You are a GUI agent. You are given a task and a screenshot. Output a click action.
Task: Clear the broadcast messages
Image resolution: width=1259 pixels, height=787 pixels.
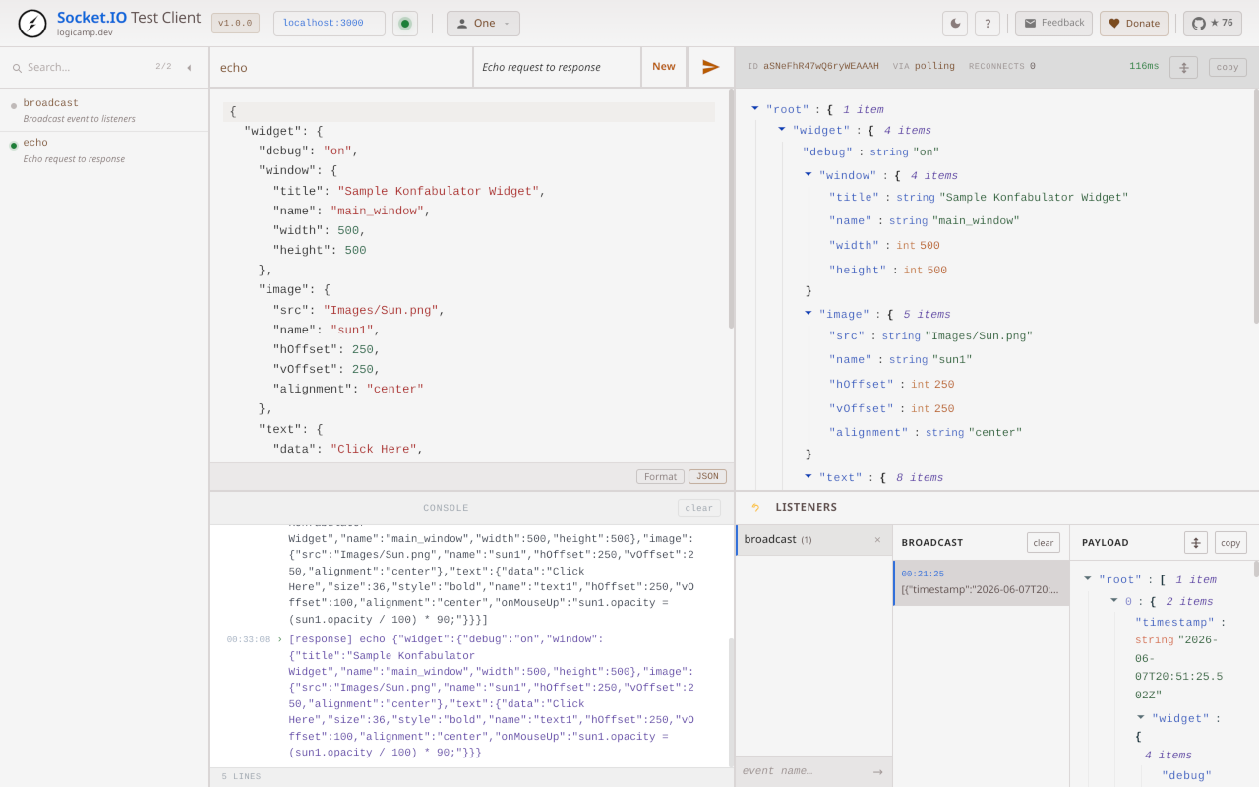click(1044, 542)
